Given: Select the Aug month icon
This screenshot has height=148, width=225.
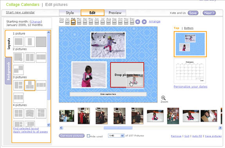Looking at the screenshot, I should pyautogui.click(x=108, y=23).
